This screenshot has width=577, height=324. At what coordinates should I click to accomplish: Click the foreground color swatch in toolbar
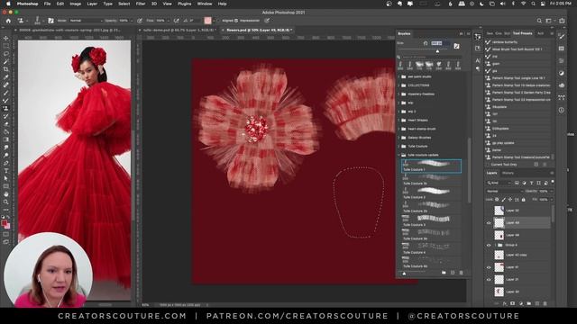(4, 222)
